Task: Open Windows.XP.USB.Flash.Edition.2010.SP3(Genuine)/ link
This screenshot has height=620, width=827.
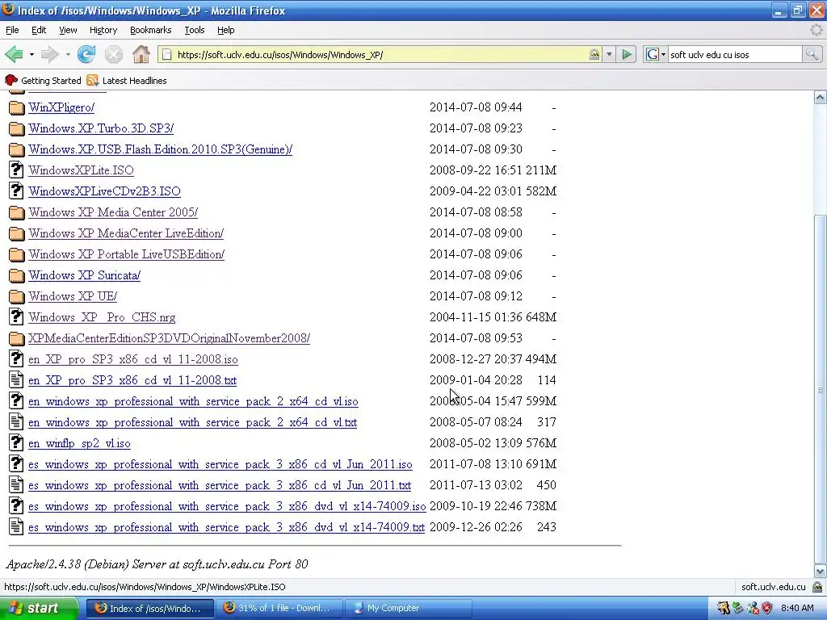Action: click(161, 149)
